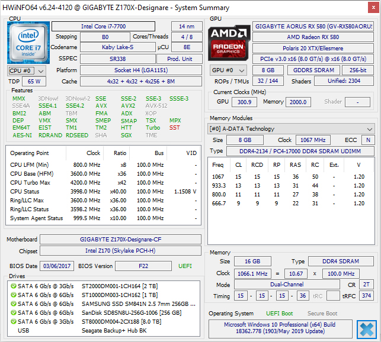
Task: Click the 1067 MHz module clock value
Action: 313,140
